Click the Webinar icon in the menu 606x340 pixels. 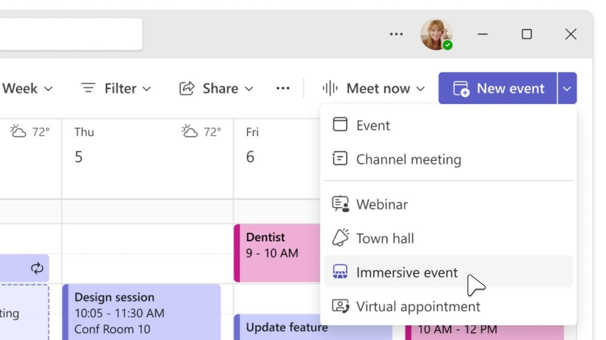(x=340, y=204)
